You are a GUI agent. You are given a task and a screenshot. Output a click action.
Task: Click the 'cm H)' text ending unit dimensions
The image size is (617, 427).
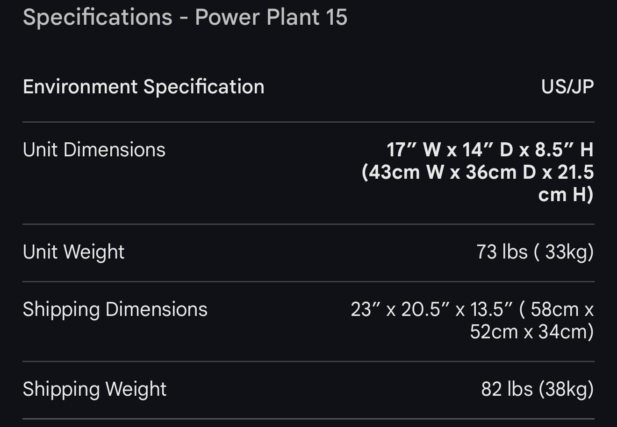(566, 194)
